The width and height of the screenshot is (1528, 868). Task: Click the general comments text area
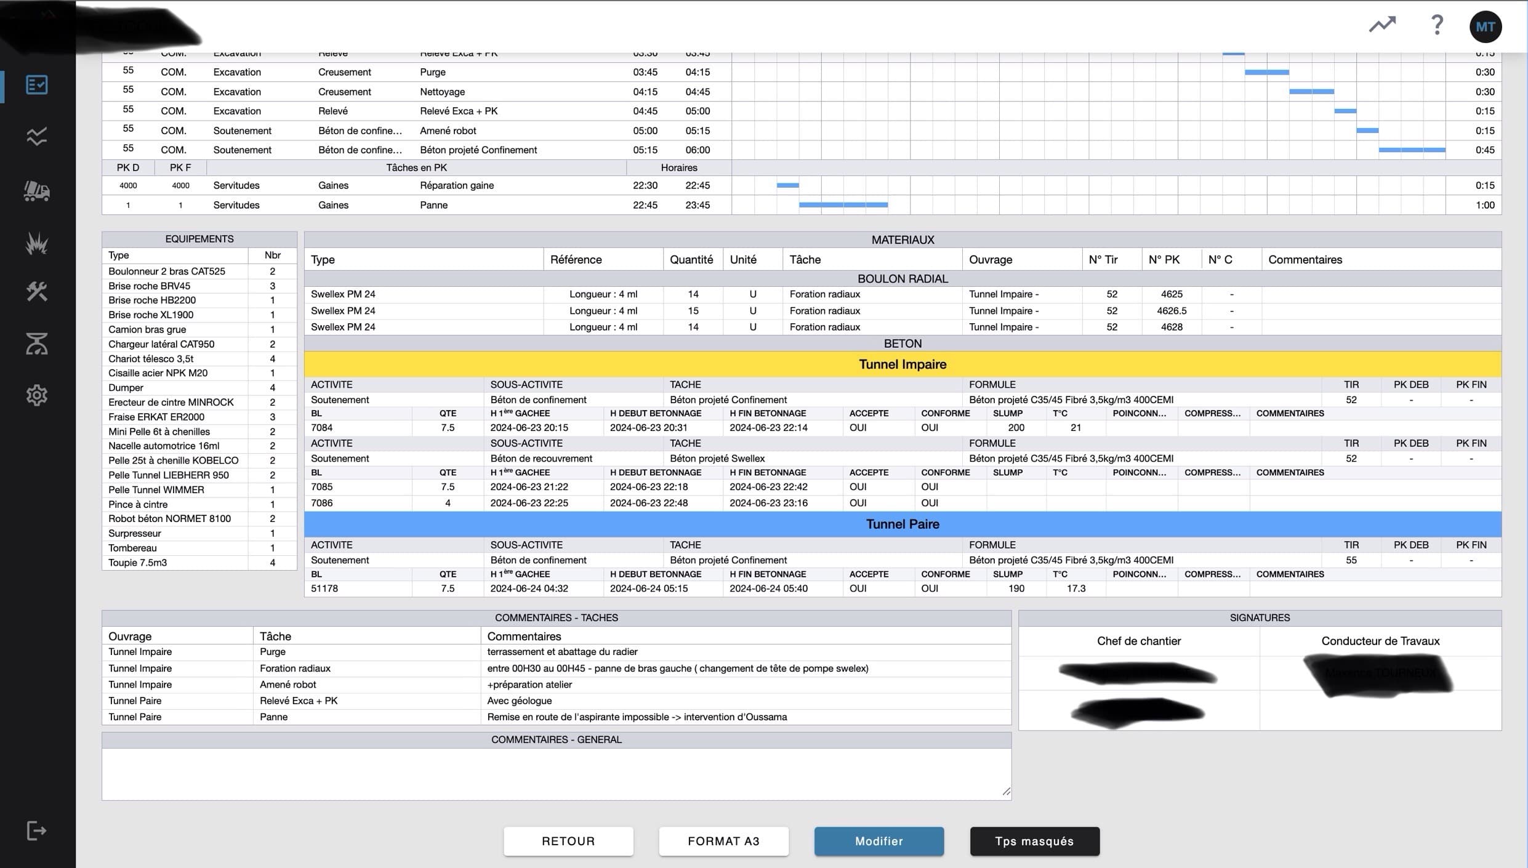point(556,774)
